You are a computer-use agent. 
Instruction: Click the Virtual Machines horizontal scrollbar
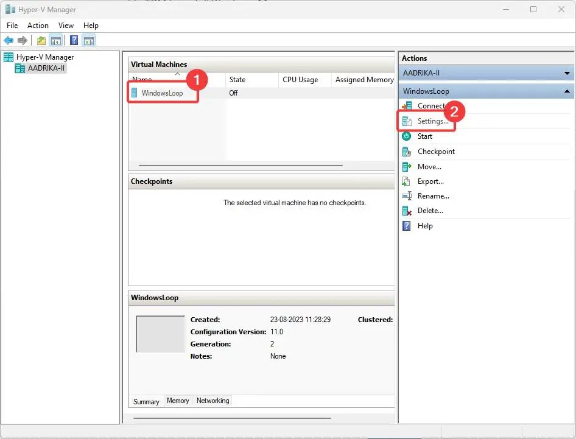(x=241, y=166)
